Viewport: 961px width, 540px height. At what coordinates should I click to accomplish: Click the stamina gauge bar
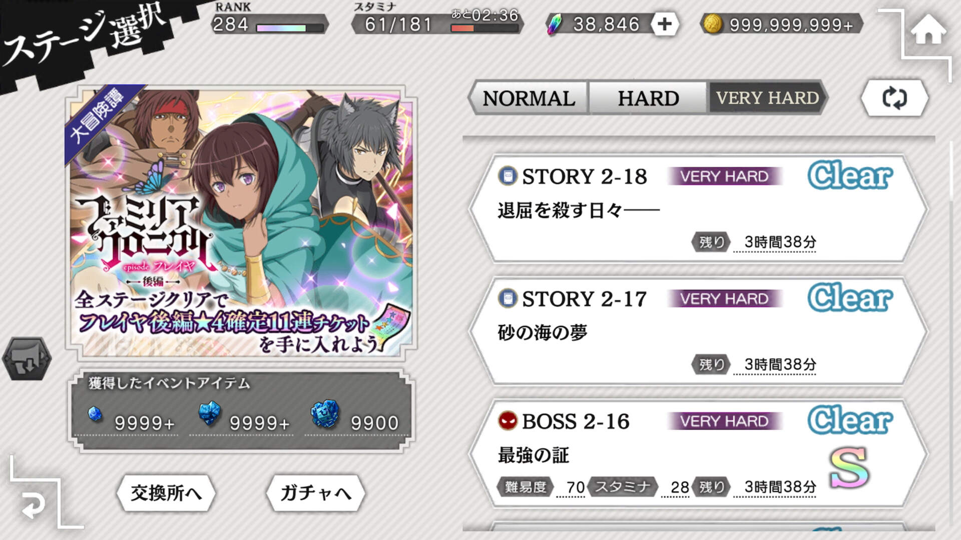[484, 28]
